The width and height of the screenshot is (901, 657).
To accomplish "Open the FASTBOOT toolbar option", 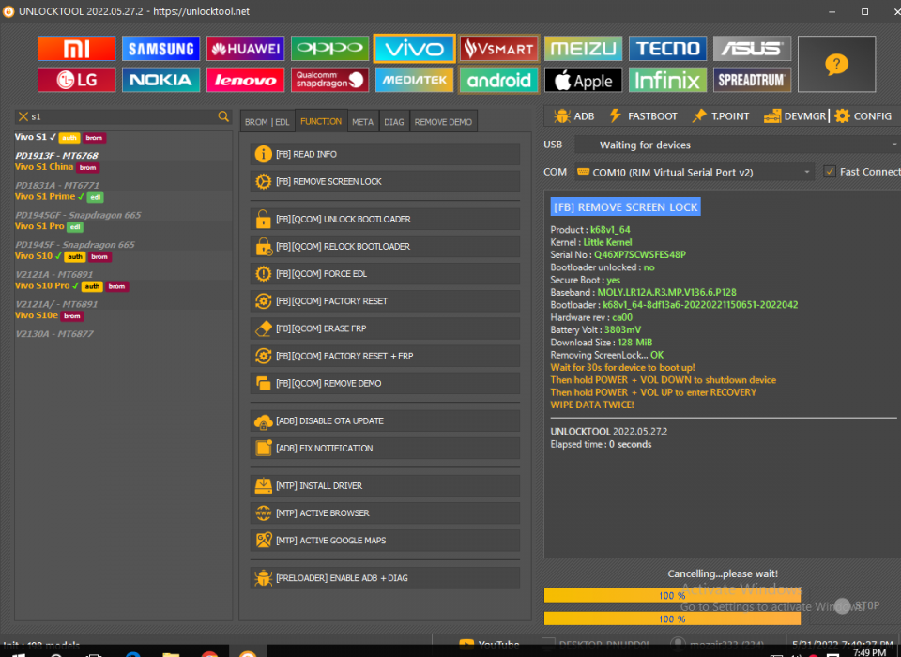I will [643, 116].
